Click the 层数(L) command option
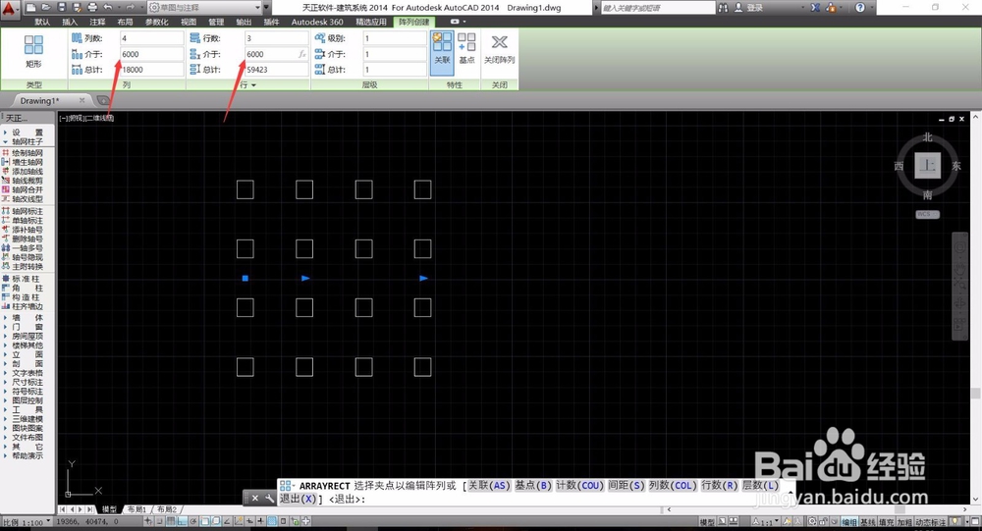 pos(760,485)
